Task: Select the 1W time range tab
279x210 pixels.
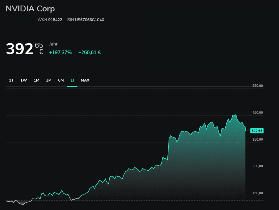Action: tap(24, 80)
